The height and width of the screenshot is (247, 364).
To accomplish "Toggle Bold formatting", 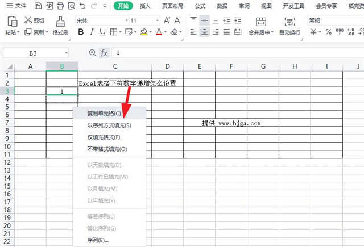I will pos(81,32).
